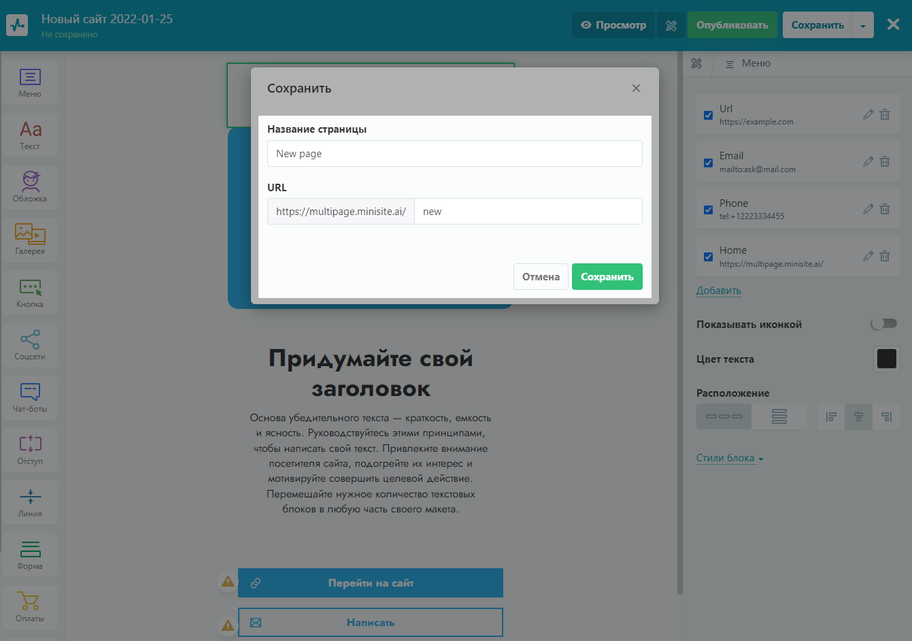Click the design icon in panel breadcrumb

pos(696,63)
